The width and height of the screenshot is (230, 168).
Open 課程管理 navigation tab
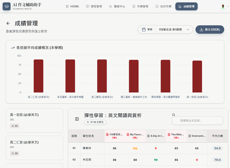point(94,6)
